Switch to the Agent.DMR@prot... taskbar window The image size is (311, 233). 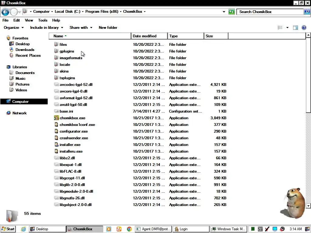pyautogui.click(x=153, y=229)
